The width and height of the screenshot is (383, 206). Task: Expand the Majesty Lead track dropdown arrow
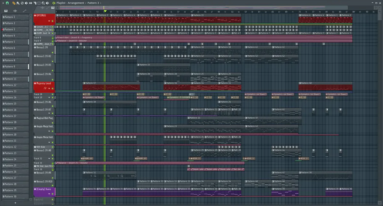49,89
